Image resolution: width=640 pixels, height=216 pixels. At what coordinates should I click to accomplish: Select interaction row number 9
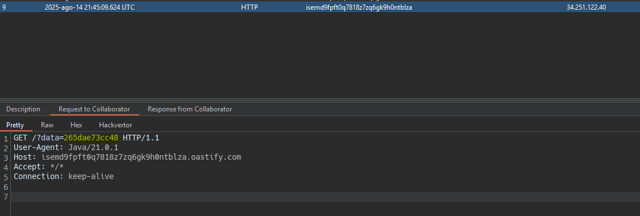320,7
